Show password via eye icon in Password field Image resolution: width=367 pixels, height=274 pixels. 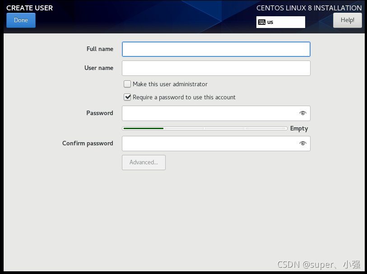point(302,113)
